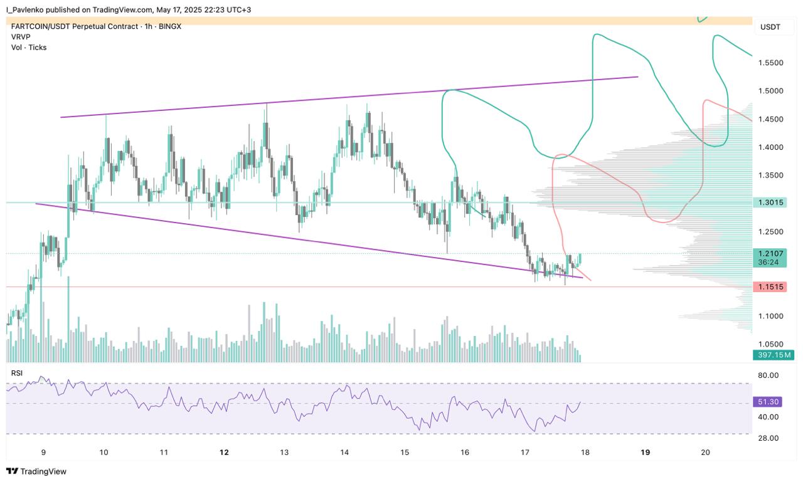Click the 40.00 RSI axis label
Viewport: 803px width, 482px height.
coord(768,417)
